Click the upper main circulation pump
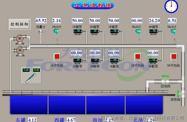Viewport: 187px width, 122px height. 20,39
